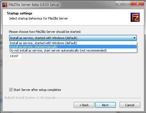The height and width of the screenshot is (113, 146).
Task: Close the setup window with the red X
Action: pos(137,4)
